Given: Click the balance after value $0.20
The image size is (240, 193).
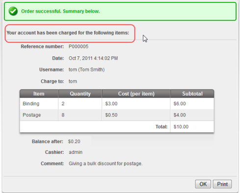Looking at the screenshot, I should (x=74, y=142).
